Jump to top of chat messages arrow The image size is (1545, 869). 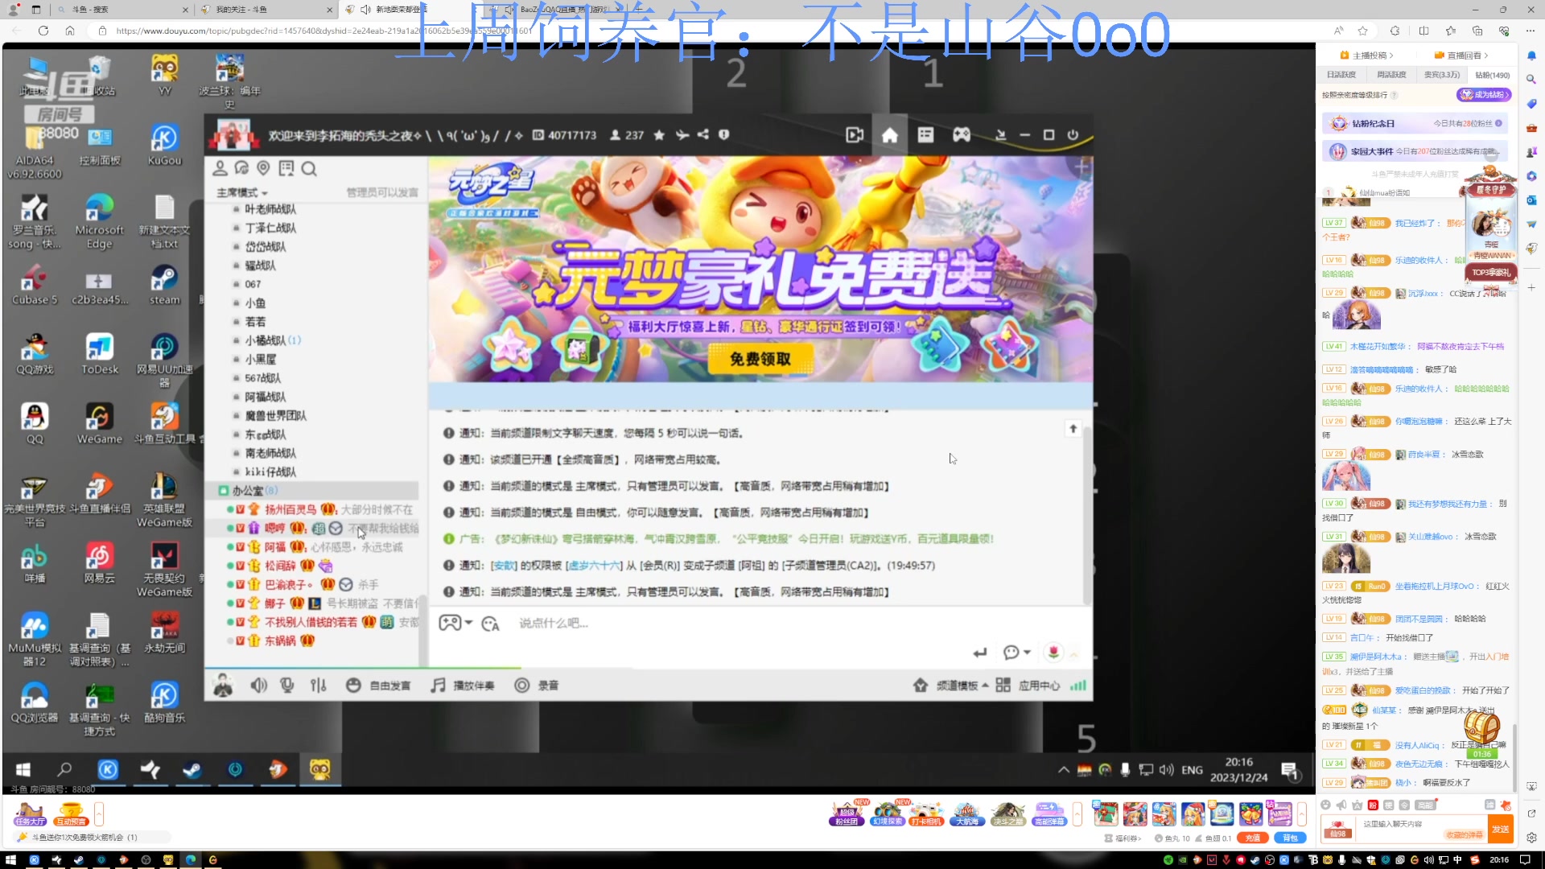pos(1073,429)
